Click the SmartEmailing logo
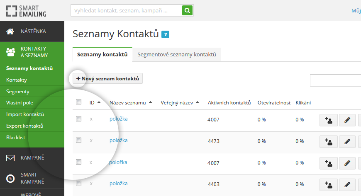Viewport: 361px width, 196px height. 26,11
